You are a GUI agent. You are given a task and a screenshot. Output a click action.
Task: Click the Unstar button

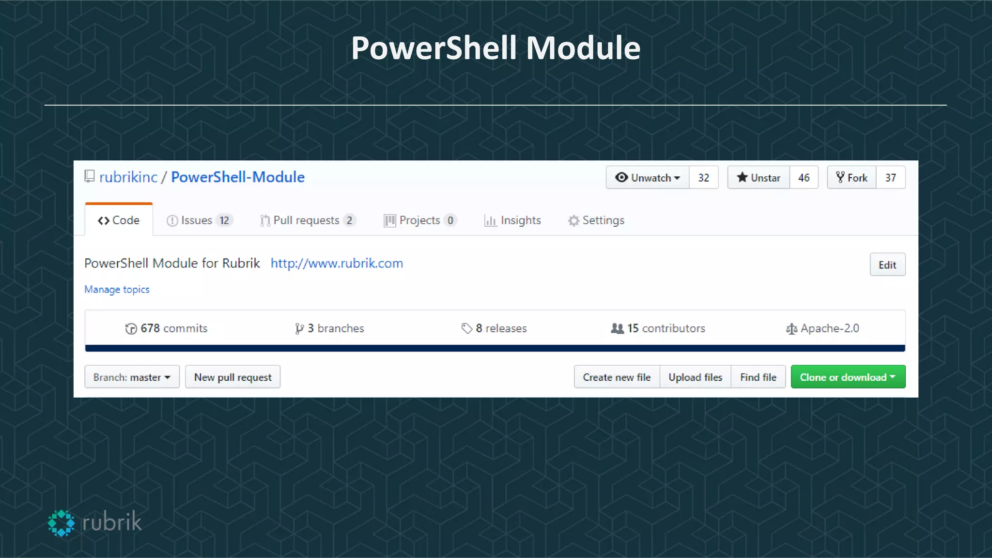point(759,178)
